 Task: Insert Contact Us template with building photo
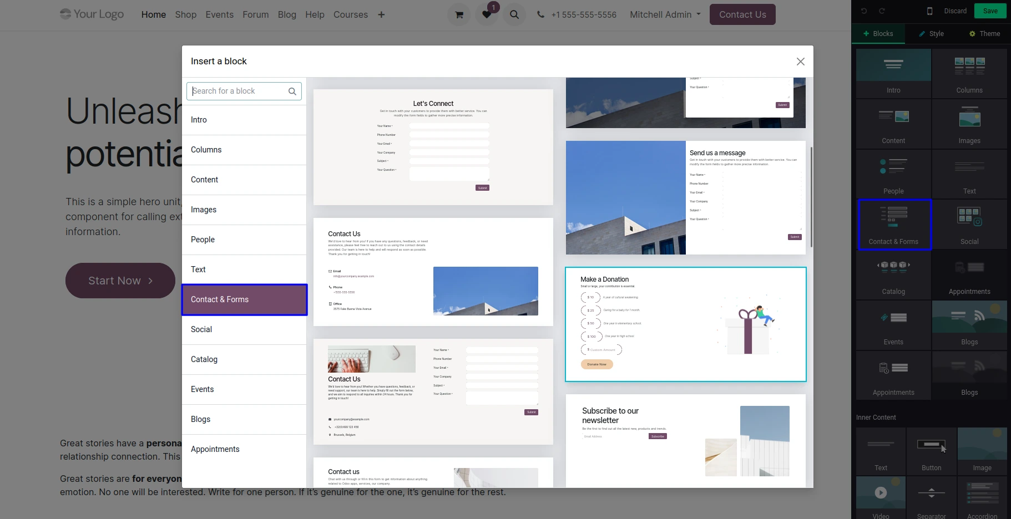click(x=433, y=272)
